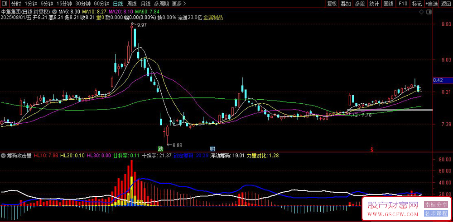Viewport: 453px width, 222px height.
Task: Select the 1分钟 period tab
Action: [x=31, y=4]
